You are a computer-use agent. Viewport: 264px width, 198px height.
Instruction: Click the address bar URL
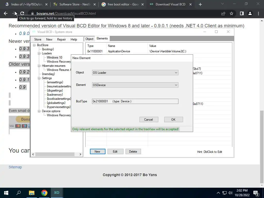66,13
